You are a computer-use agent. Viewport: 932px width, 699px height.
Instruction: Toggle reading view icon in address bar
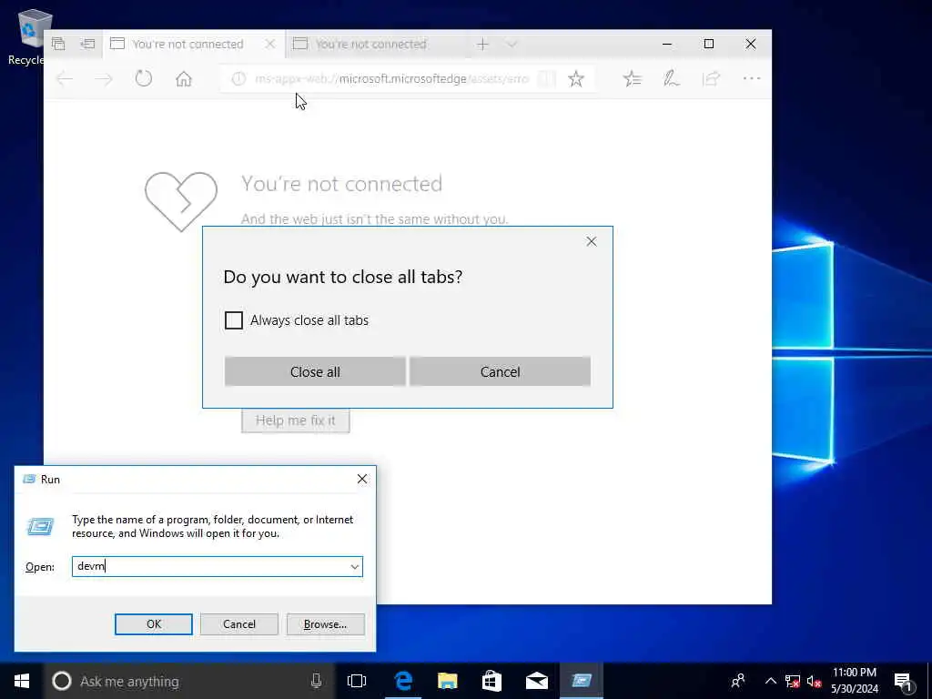point(546,78)
